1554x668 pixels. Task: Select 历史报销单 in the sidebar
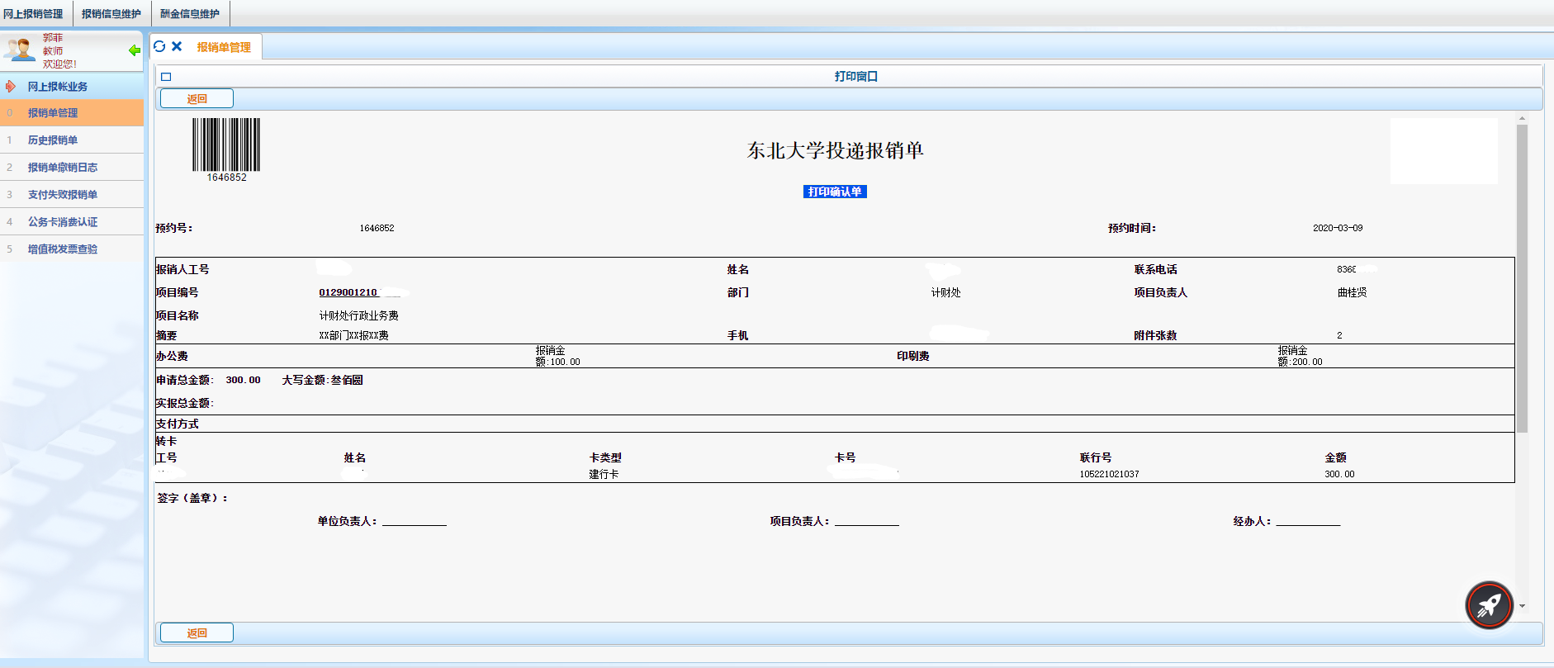point(53,140)
